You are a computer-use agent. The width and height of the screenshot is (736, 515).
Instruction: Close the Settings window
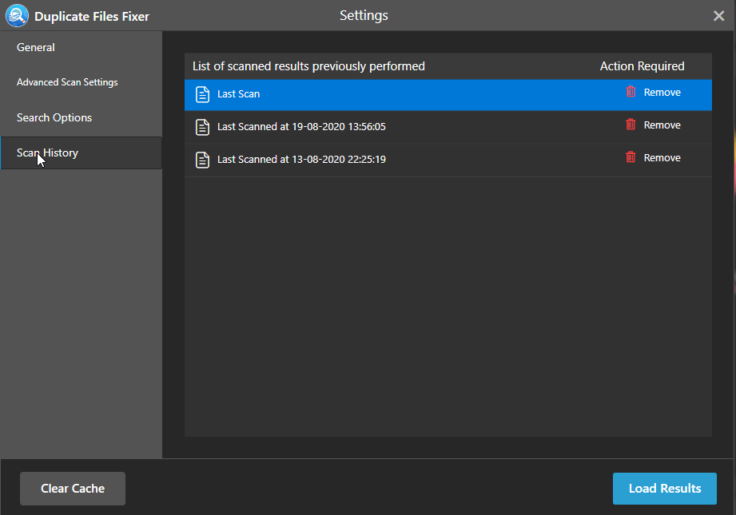click(x=718, y=16)
